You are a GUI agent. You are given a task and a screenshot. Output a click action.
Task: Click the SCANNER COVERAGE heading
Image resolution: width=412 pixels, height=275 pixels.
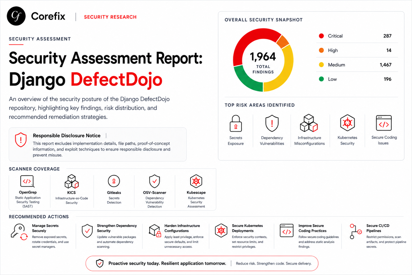34,169
